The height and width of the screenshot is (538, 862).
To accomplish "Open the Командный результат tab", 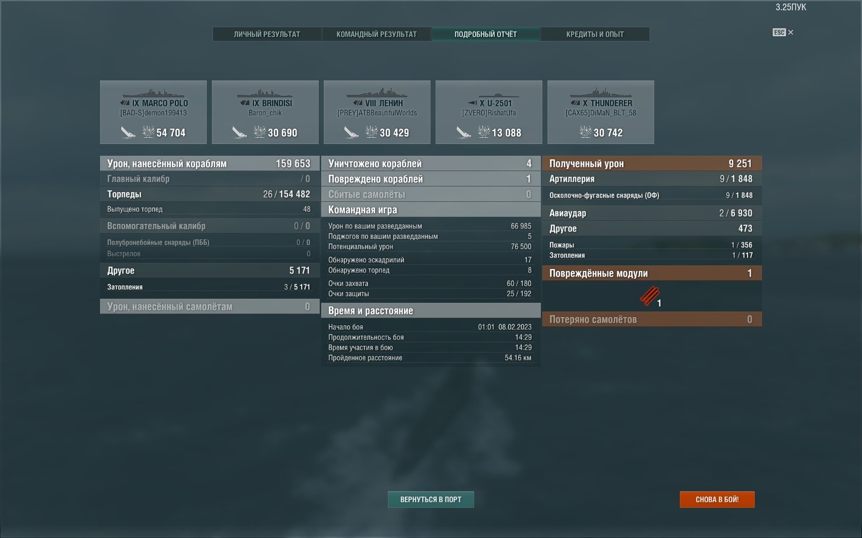I will (376, 34).
